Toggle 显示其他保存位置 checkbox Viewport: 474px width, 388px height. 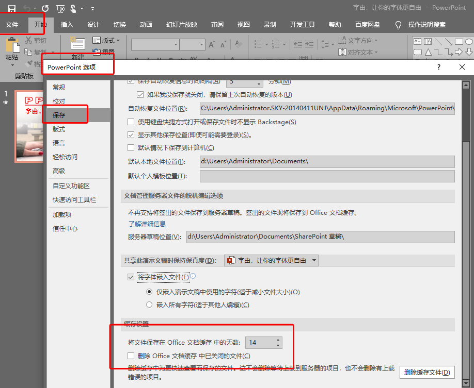(x=131, y=135)
